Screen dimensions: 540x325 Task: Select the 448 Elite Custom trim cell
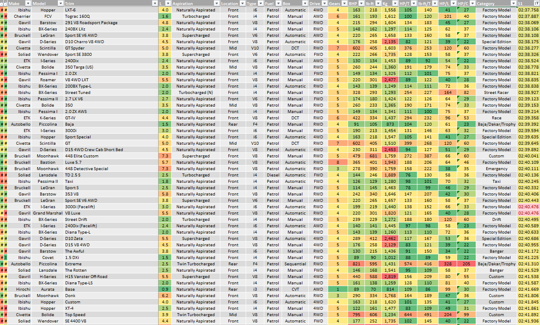(111, 156)
